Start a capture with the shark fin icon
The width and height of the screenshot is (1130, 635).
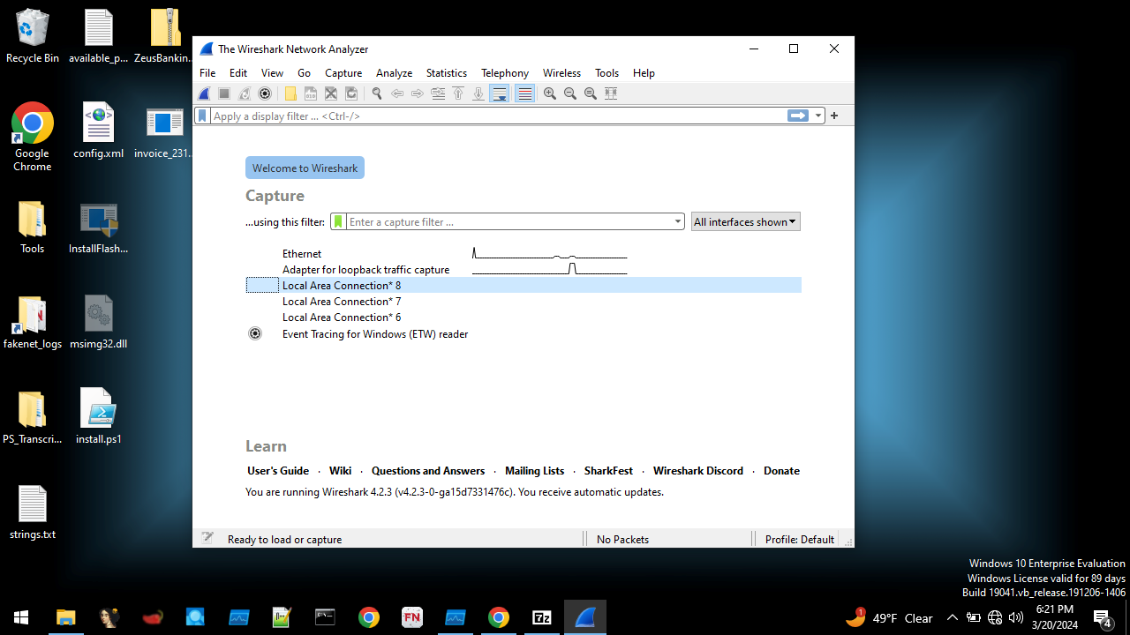coord(204,93)
